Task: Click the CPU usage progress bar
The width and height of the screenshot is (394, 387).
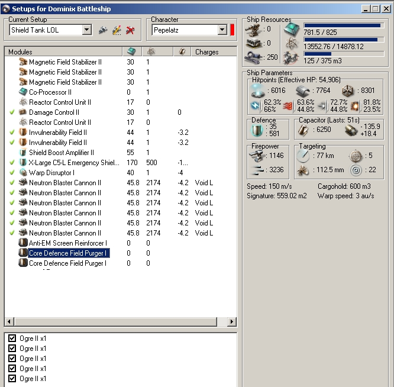Action: 344,25
